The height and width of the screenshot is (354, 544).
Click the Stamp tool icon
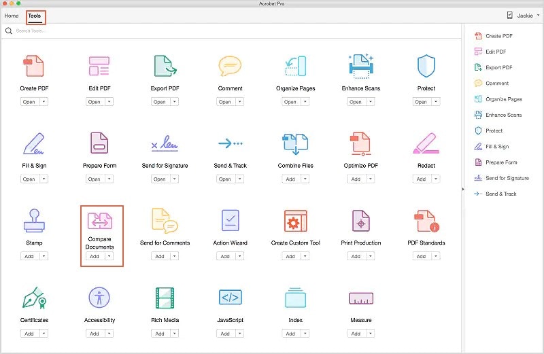pyautogui.click(x=34, y=221)
